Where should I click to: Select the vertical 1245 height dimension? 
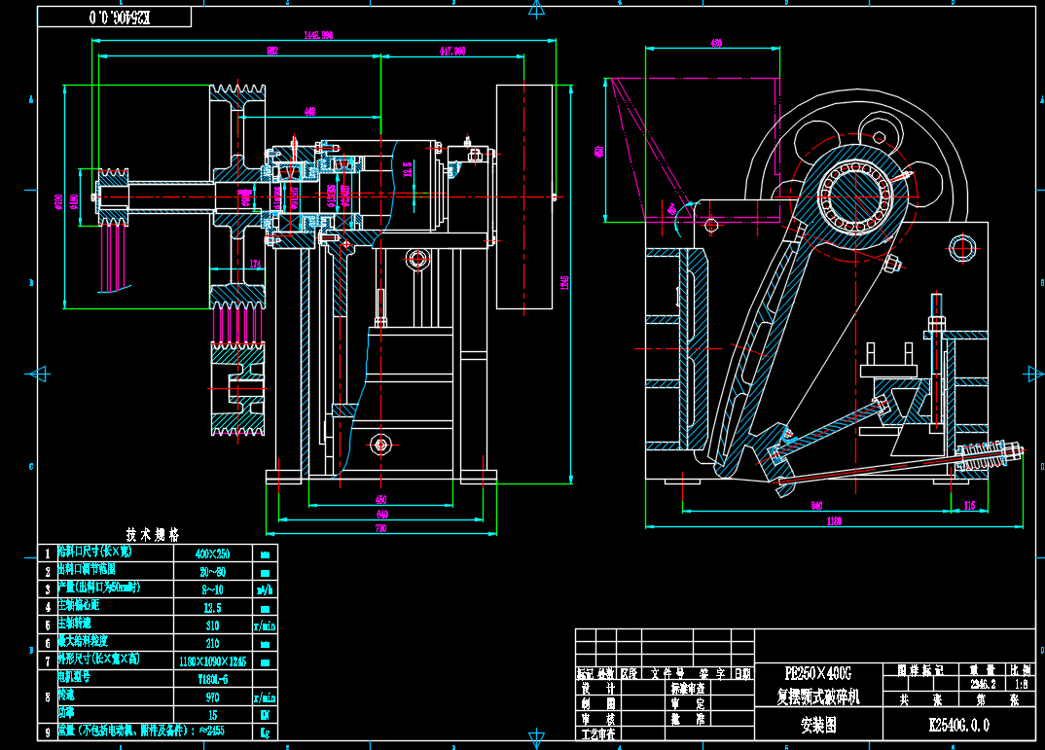point(564,281)
